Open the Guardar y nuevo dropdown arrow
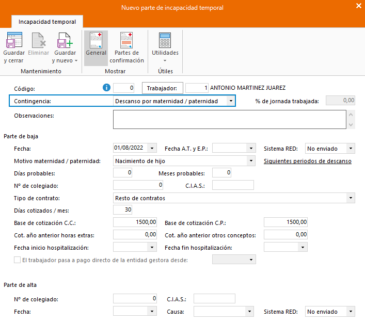 coord(76,60)
